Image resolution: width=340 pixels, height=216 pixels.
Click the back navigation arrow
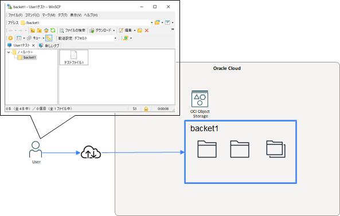11,30
